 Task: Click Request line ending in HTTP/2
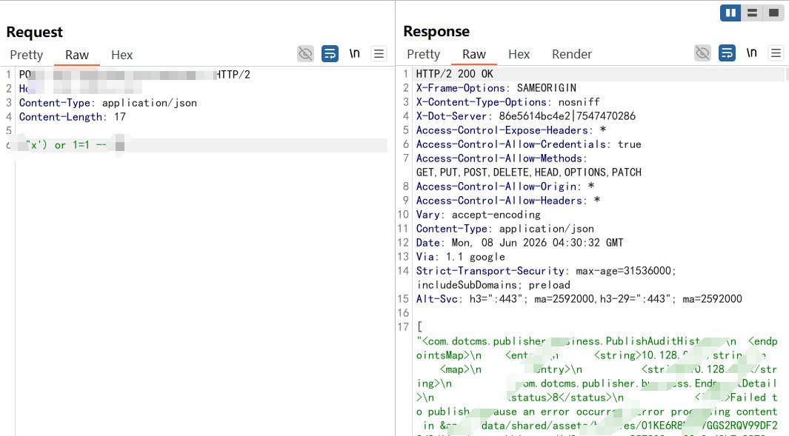click(134, 75)
